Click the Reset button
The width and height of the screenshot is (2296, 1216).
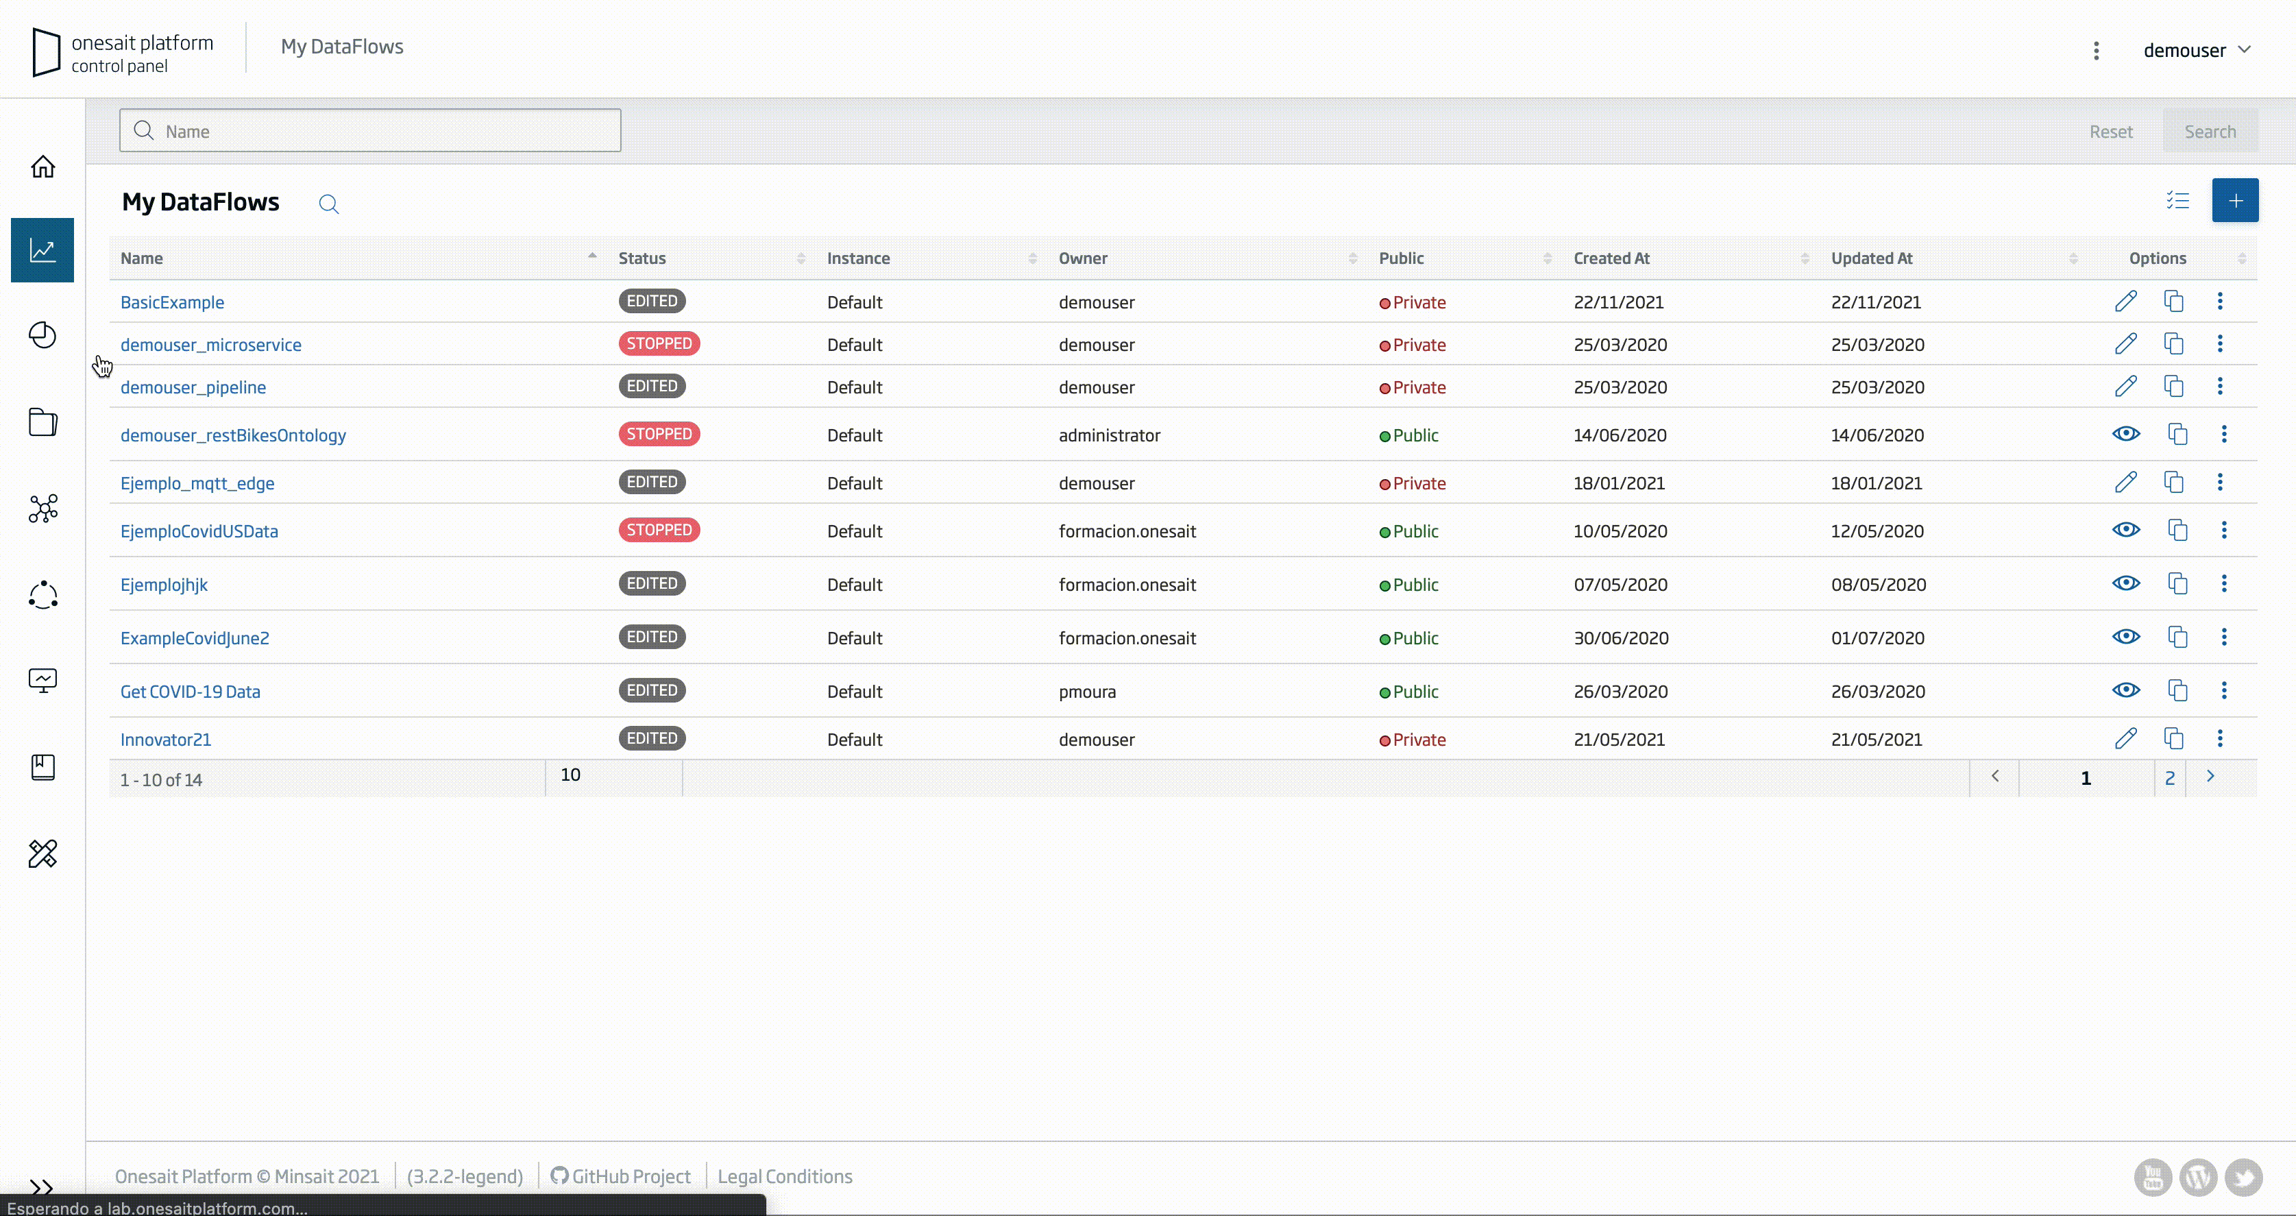(x=2111, y=132)
